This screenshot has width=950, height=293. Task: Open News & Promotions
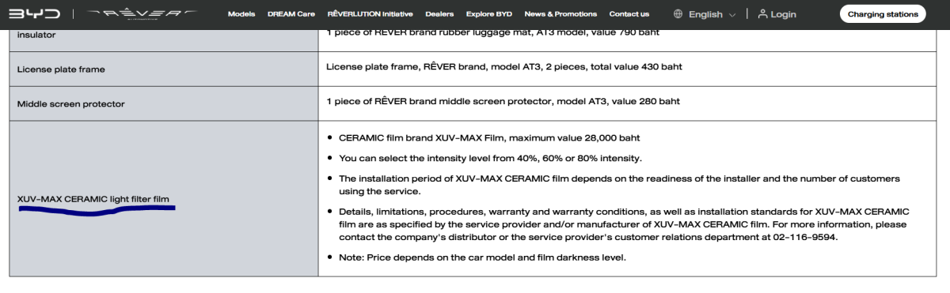tap(560, 14)
